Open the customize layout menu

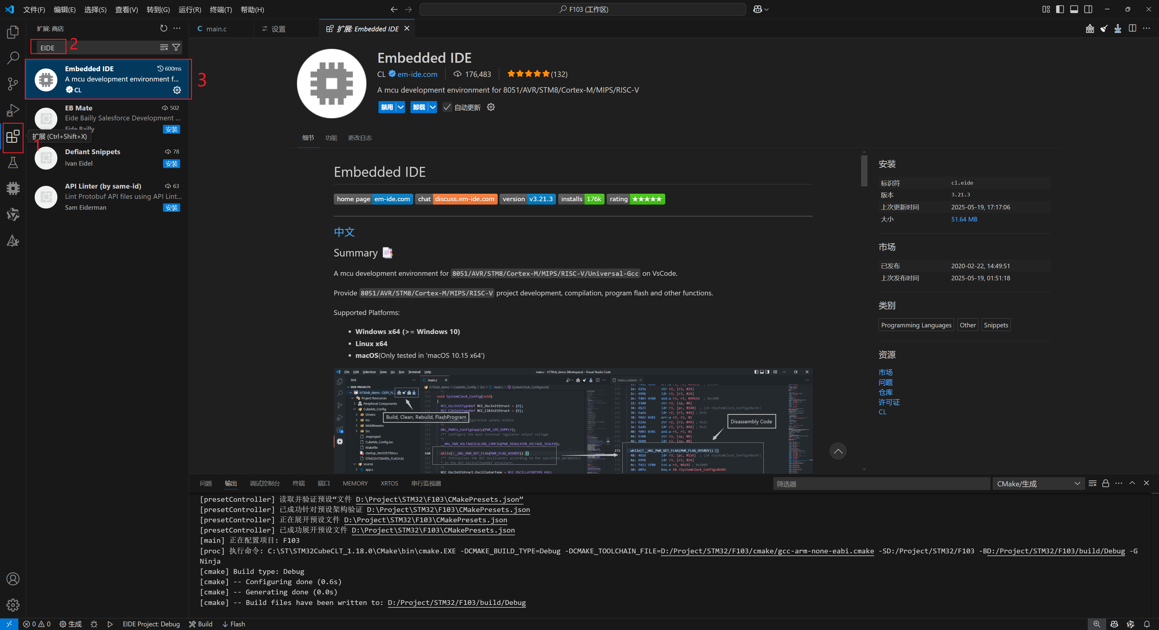(x=1046, y=9)
